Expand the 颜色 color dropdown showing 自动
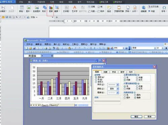This screenshot has height=125, width=168. pyautogui.click(x=113, y=89)
